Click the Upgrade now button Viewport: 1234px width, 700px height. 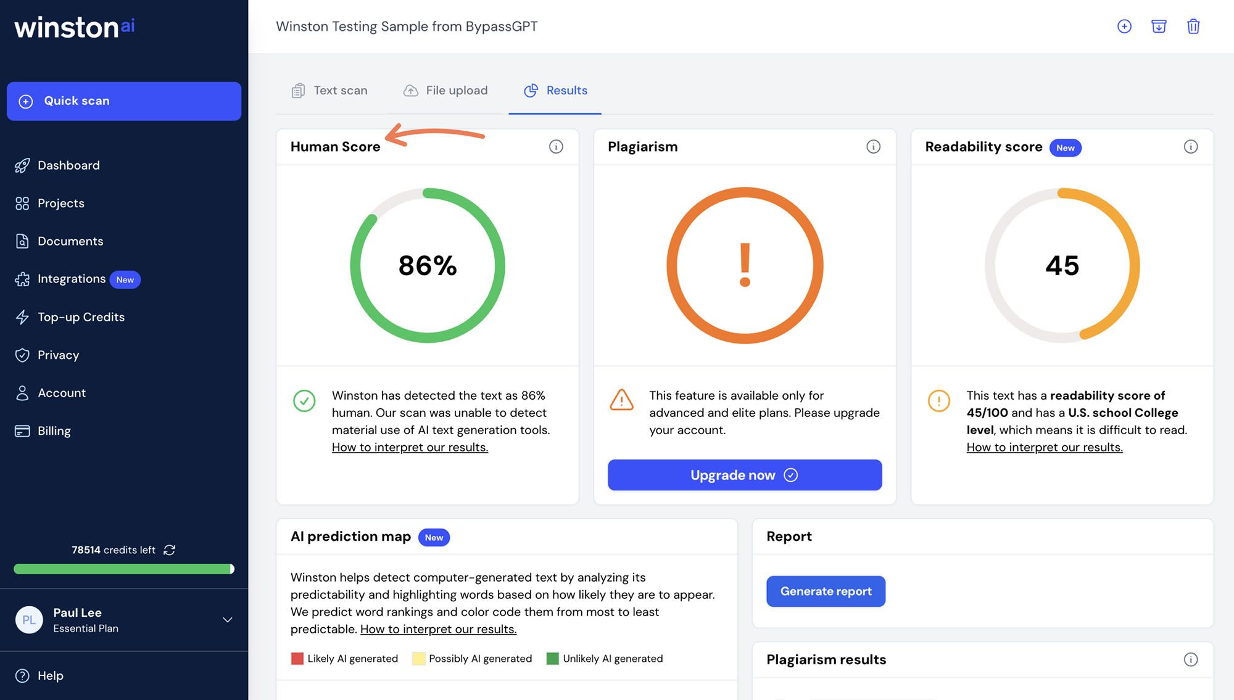click(744, 475)
